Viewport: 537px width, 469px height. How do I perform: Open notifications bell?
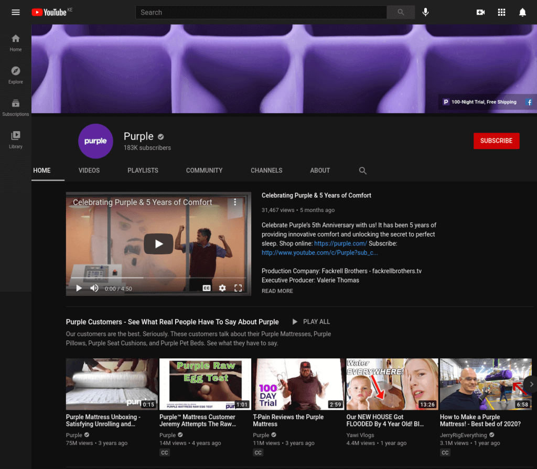point(522,13)
